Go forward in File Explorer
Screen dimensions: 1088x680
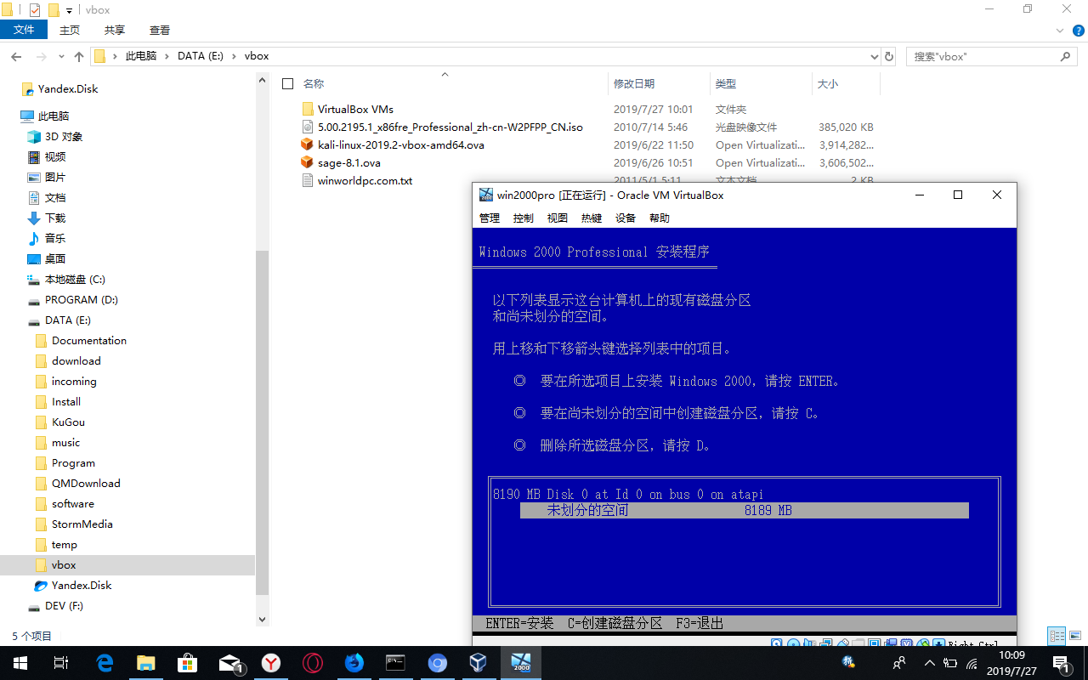[40, 56]
